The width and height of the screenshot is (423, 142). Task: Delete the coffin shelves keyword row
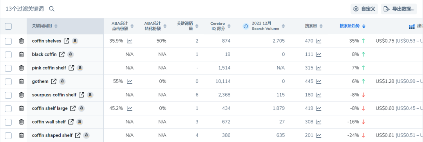pos(21,41)
